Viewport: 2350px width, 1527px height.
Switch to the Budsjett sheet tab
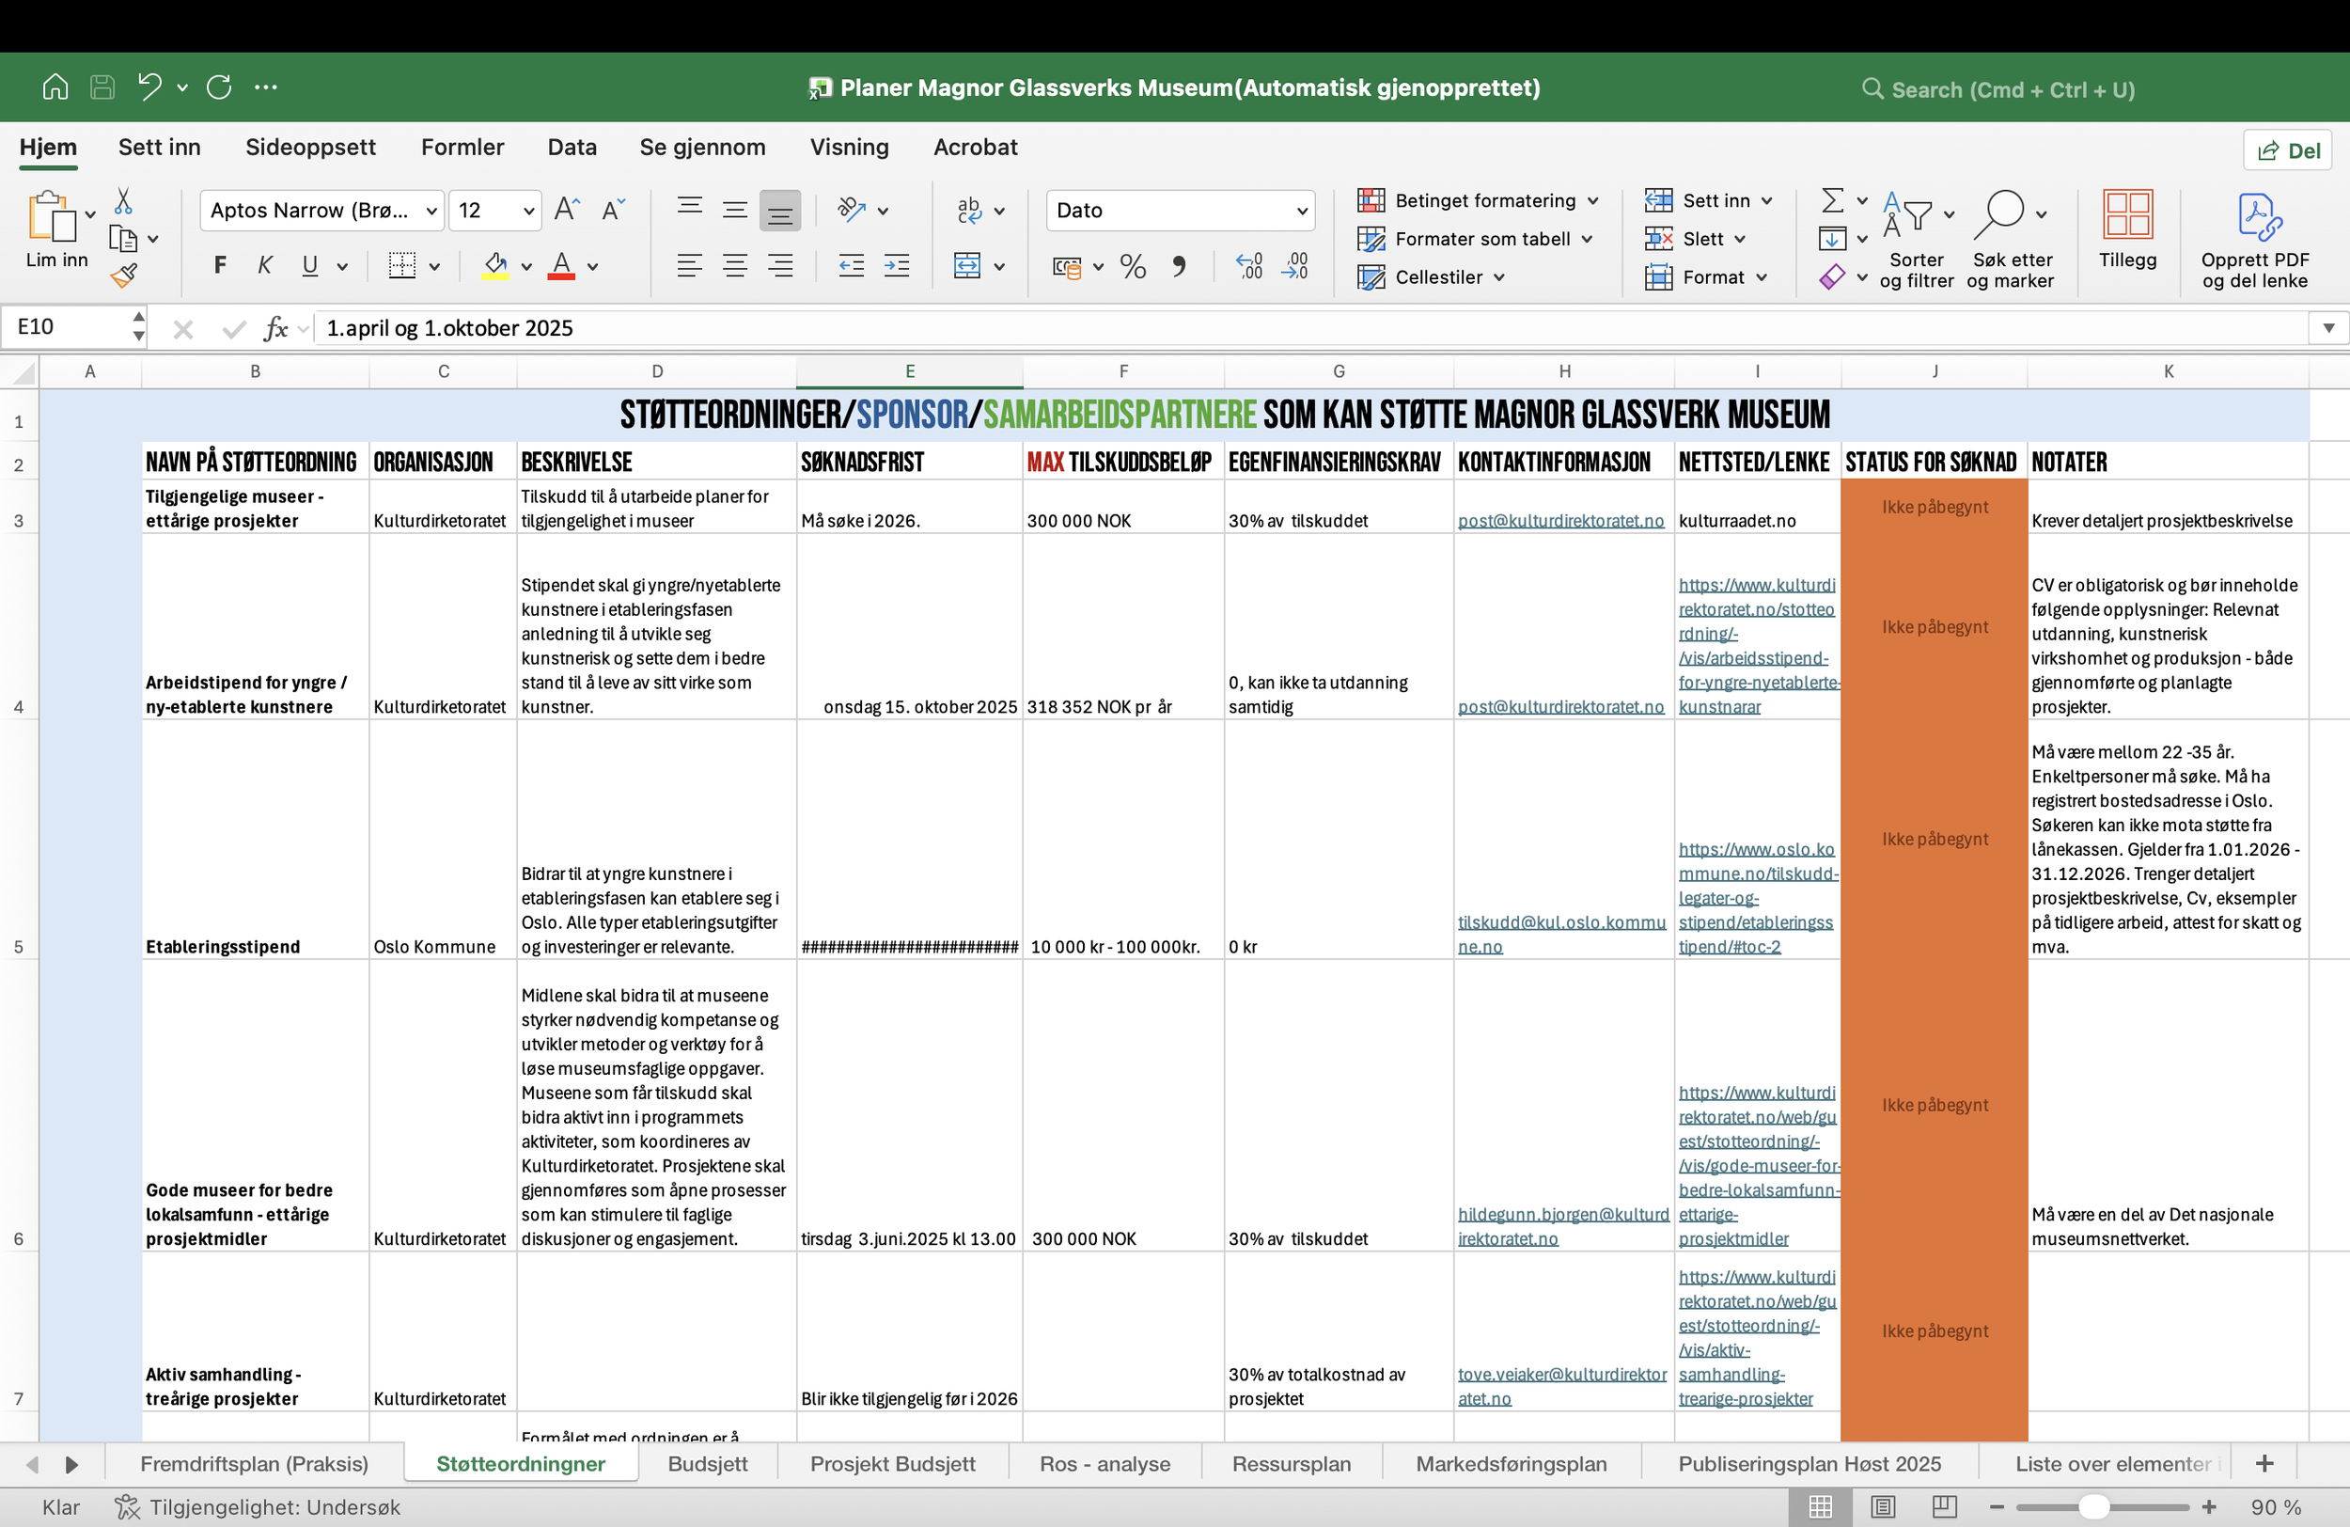click(707, 1464)
